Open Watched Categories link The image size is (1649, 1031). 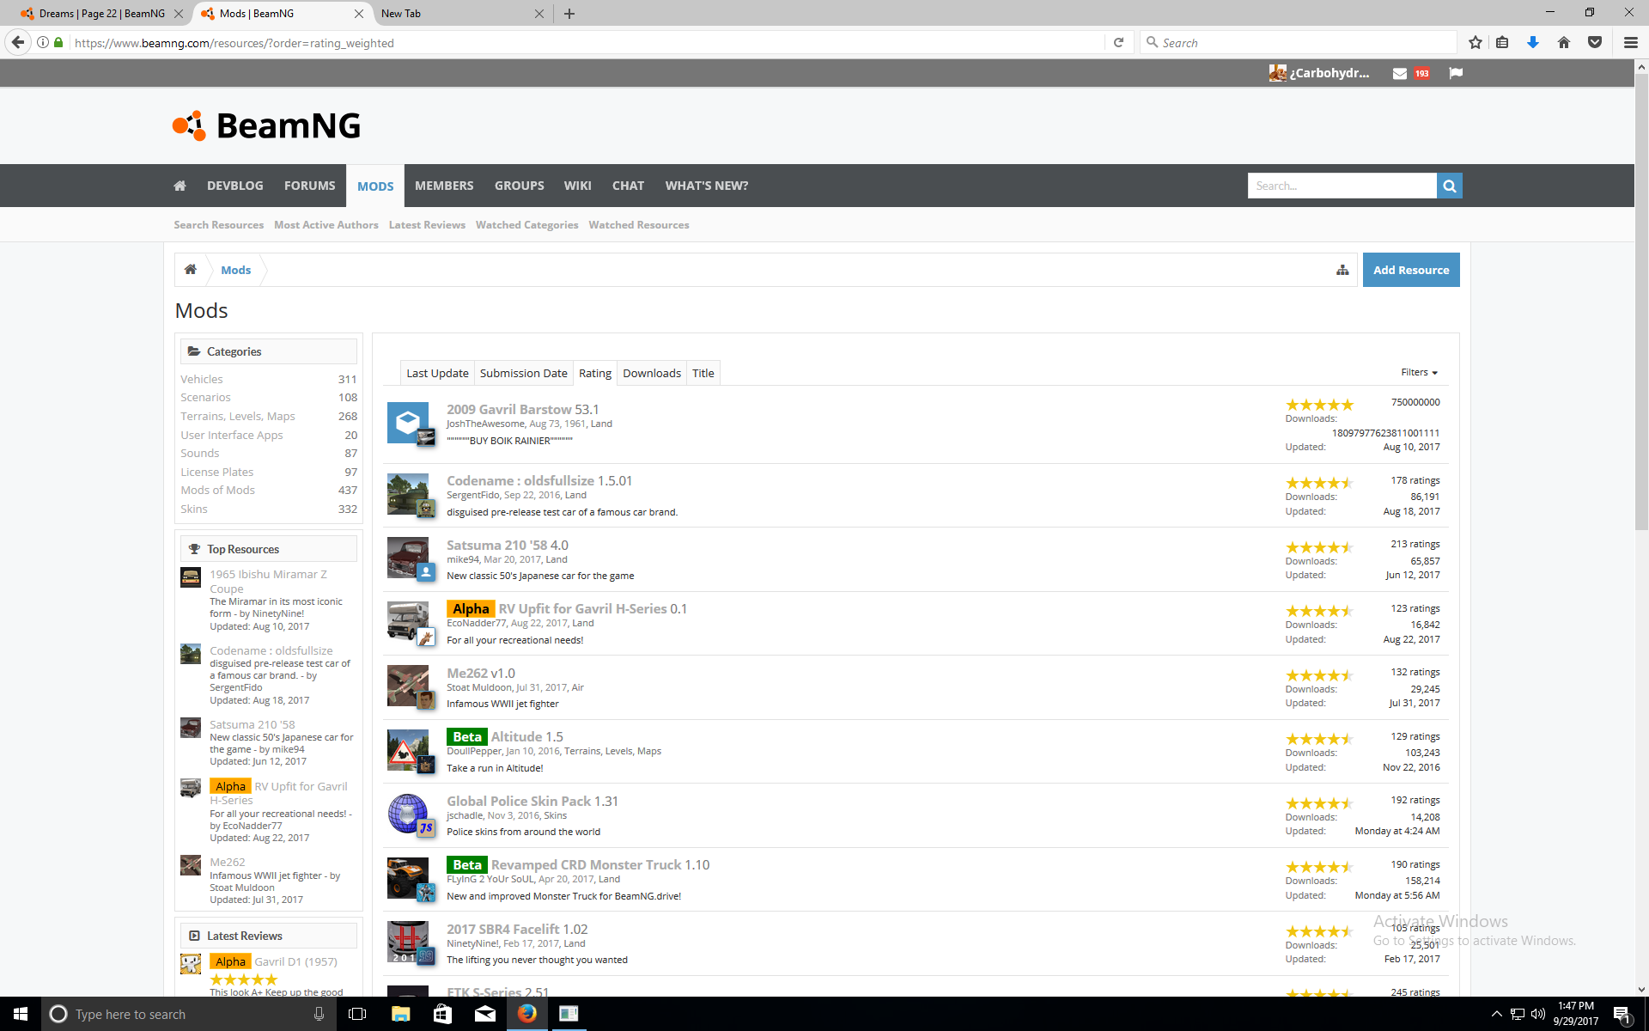[x=527, y=225]
